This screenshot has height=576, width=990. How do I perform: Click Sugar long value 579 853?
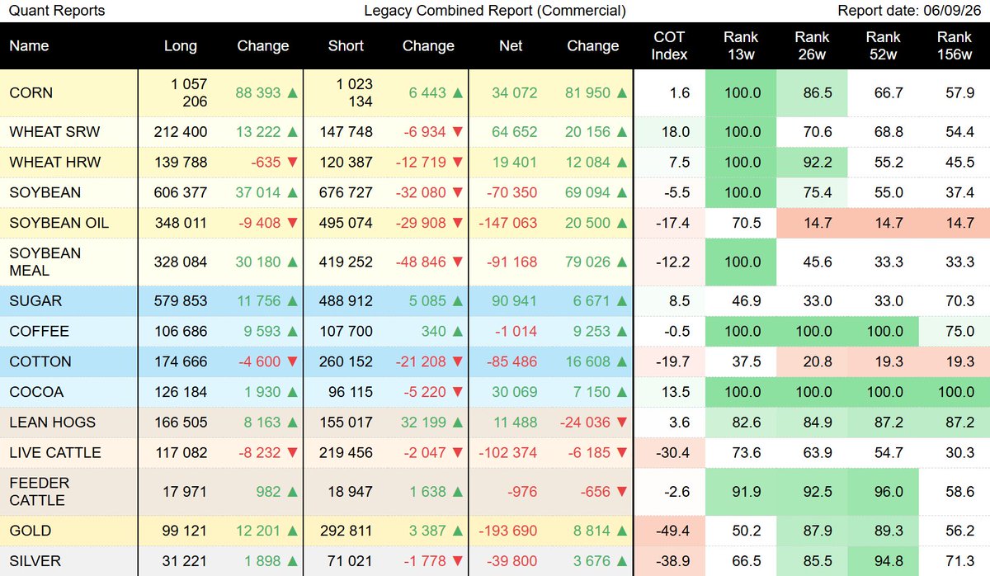[x=181, y=301]
